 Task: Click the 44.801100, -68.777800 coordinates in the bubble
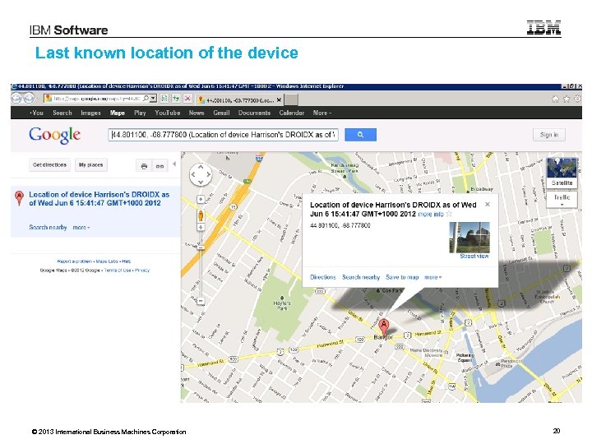[340, 226]
